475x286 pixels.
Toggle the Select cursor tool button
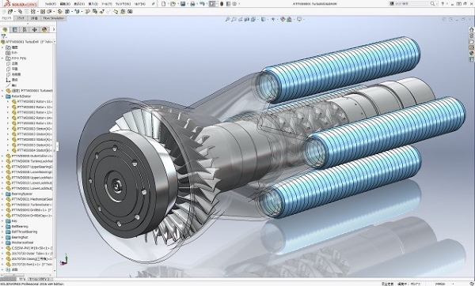211,4
